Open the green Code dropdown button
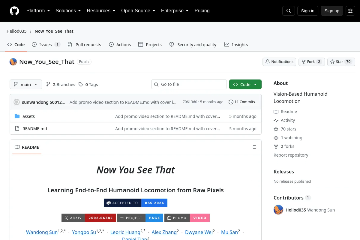The height and width of the screenshot is (240, 360). (245, 85)
